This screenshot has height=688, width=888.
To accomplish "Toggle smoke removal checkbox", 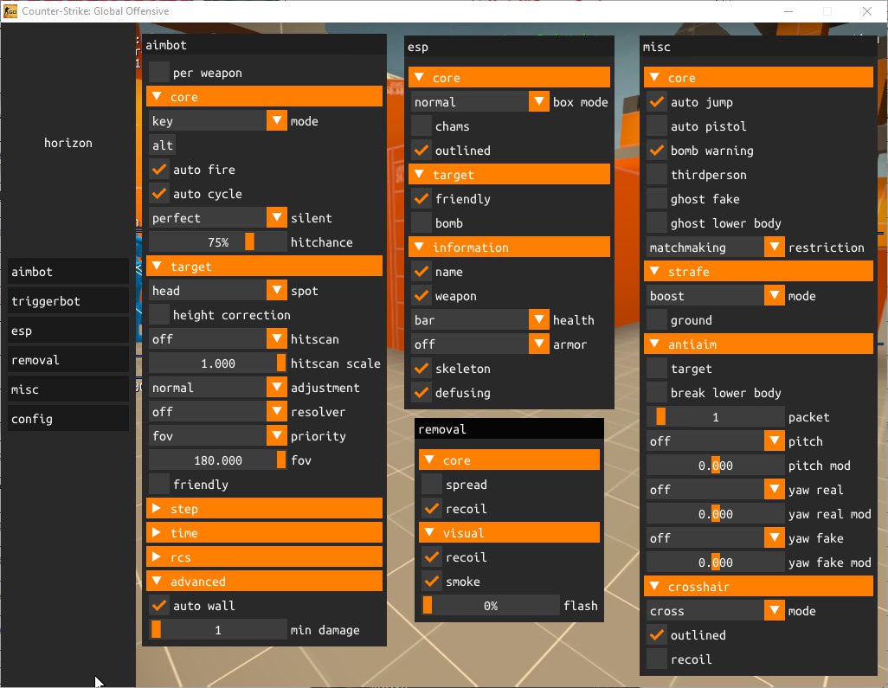I will [432, 582].
